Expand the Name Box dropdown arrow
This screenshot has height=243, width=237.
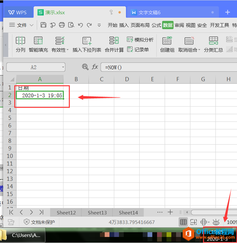click(x=63, y=67)
